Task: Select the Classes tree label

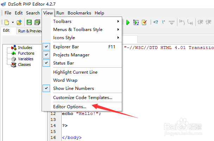Action: click(24, 65)
